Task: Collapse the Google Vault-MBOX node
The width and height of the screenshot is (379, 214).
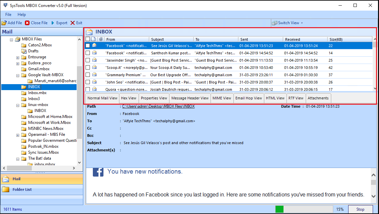Action: (x=18, y=76)
